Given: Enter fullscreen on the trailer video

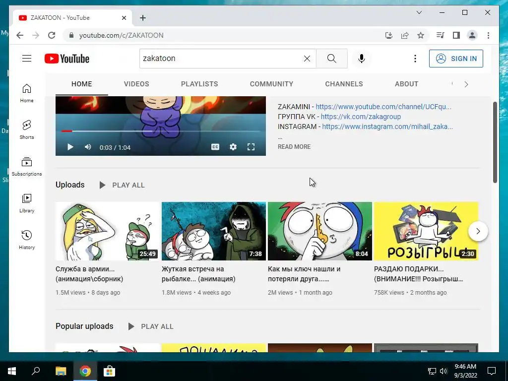Looking at the screenshot, I should 251,147.
